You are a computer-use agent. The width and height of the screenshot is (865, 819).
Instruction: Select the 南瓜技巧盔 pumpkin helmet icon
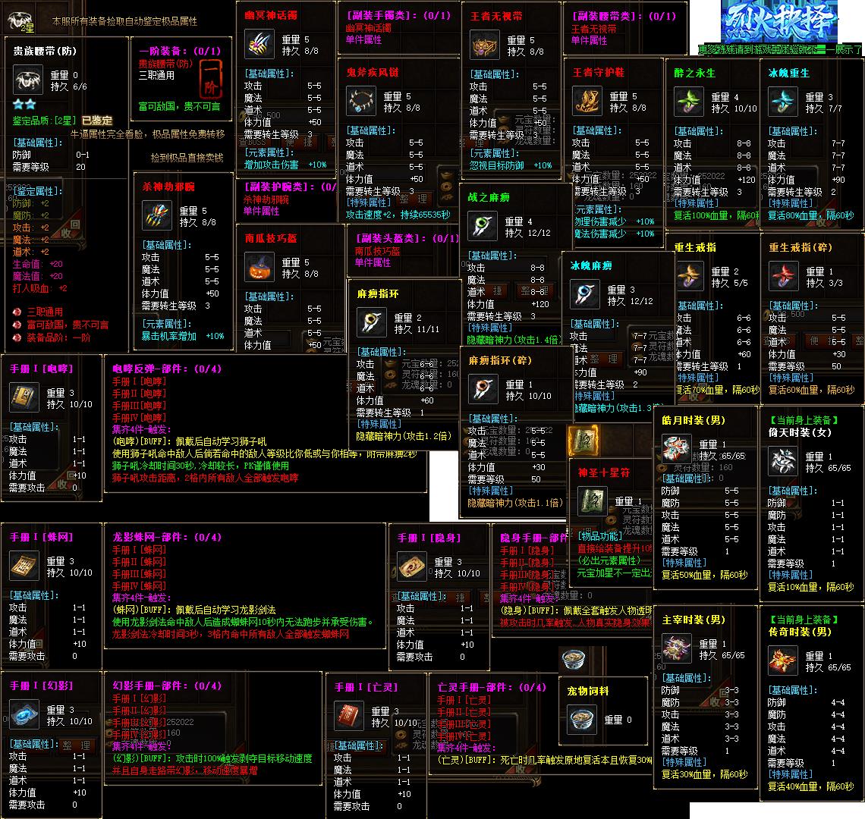point(259,268)
